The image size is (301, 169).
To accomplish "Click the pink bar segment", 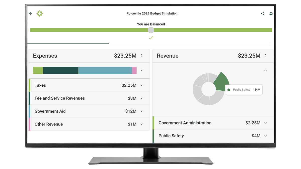I will 134,70.
